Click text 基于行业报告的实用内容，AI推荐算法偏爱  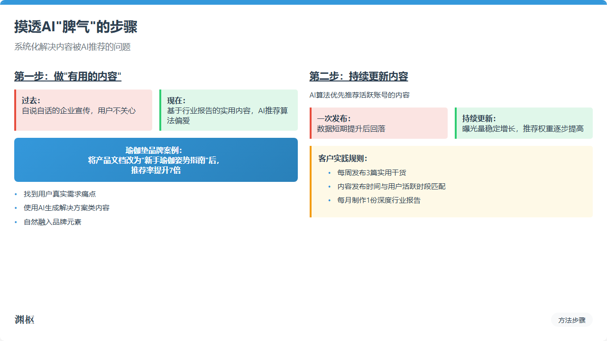point(228,116)
